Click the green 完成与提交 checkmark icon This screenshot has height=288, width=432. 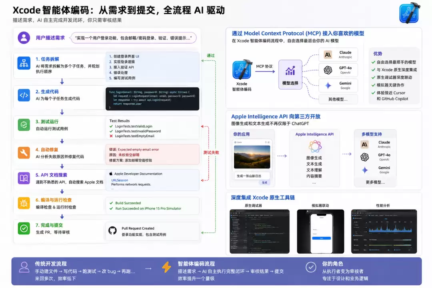(24, 228)
